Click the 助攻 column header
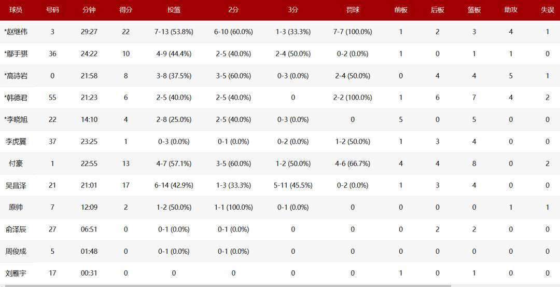This screenshot has height=287, width=560. pyautogui.click(x=511, y=10)
